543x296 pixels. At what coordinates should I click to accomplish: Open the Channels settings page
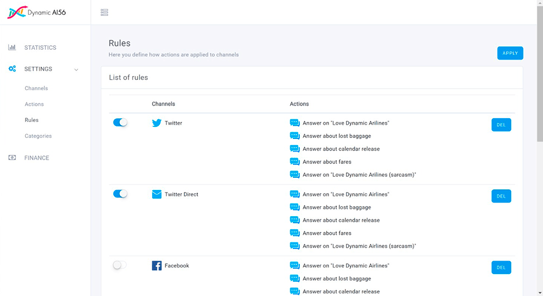36,88
